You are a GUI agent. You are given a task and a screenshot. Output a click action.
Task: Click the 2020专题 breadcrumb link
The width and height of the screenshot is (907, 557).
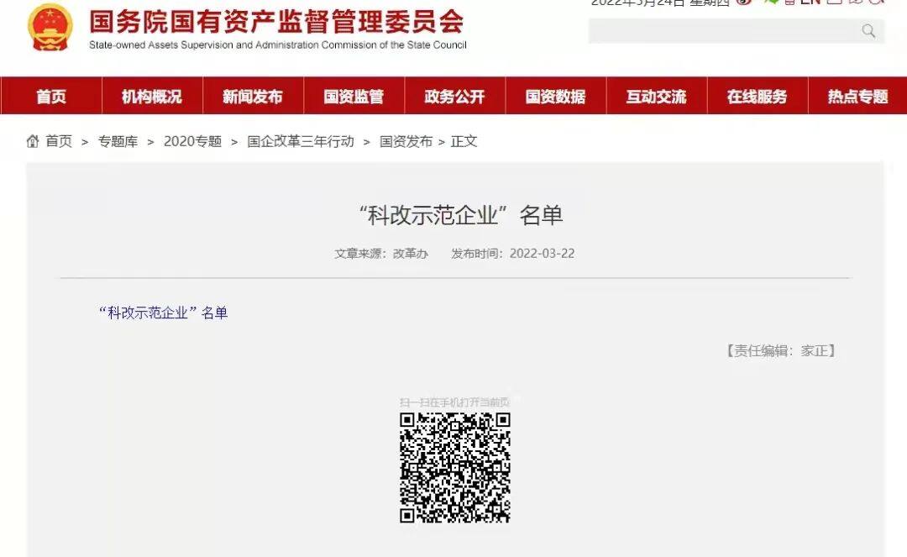pos(192,141)
